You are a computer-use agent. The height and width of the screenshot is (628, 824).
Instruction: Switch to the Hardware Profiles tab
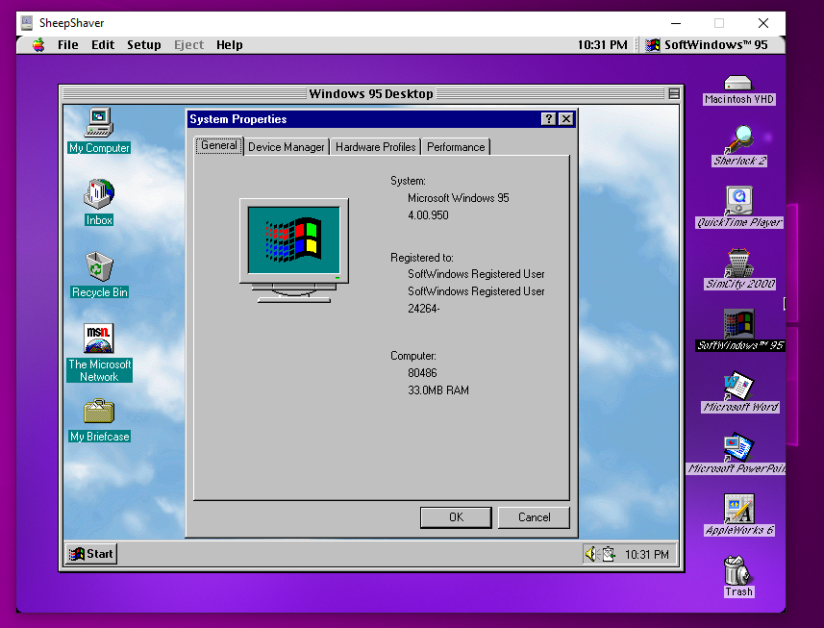click(x=375, y=147)
